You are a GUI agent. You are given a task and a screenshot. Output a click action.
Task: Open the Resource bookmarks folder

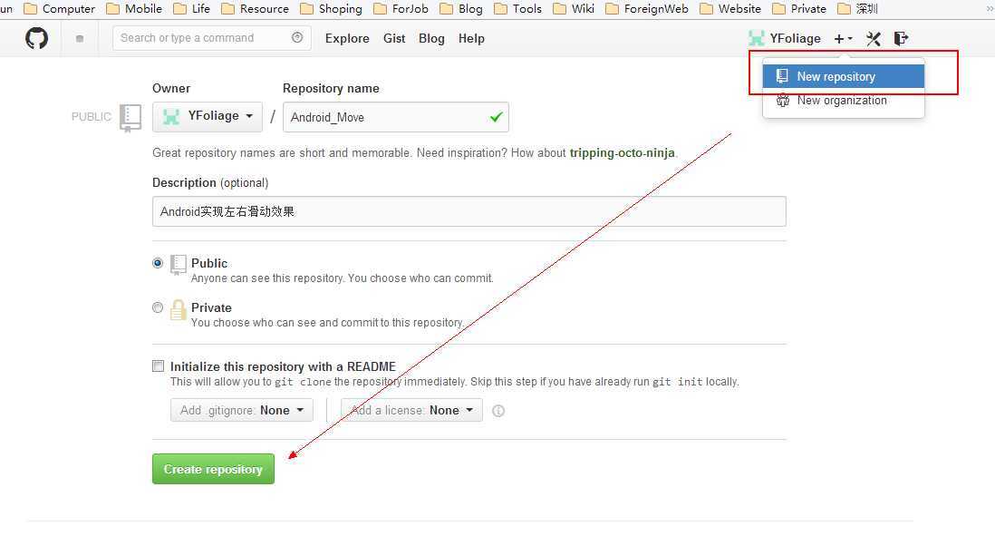click(x=255, y=9)
